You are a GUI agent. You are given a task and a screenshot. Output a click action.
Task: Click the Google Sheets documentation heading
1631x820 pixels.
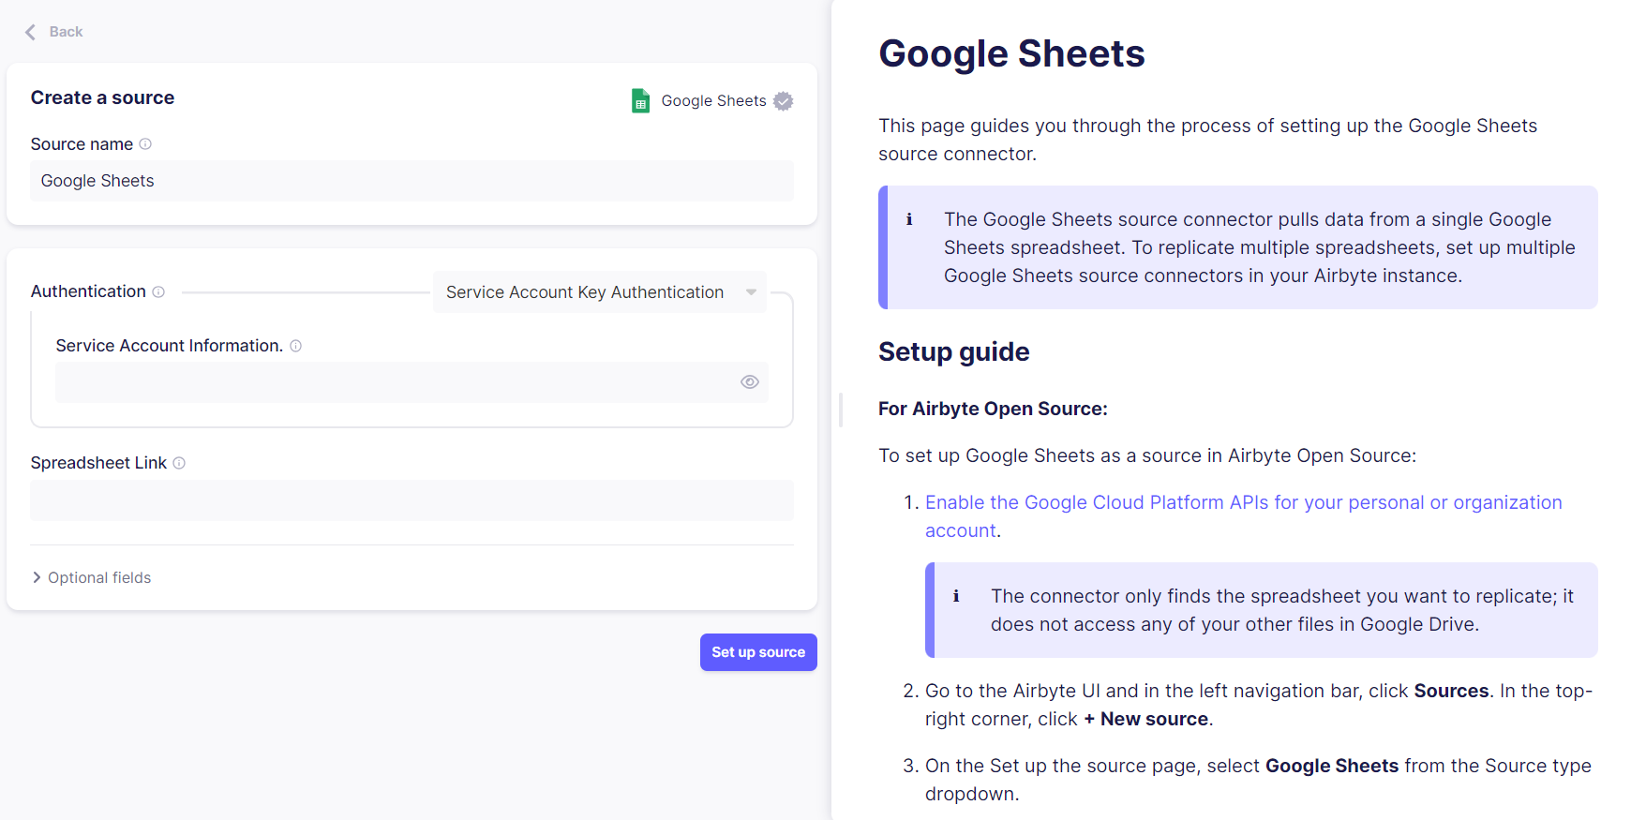click(x=1011, y=53)
